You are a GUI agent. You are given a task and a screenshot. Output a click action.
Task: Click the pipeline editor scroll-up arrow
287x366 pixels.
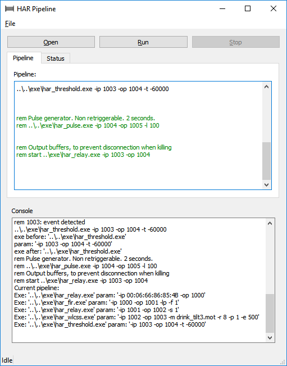tap(266, 87)
